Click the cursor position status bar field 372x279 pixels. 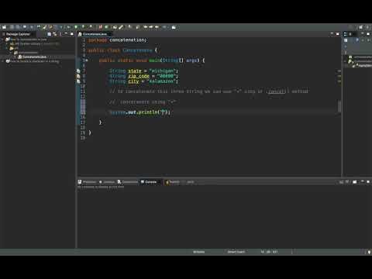269,252
